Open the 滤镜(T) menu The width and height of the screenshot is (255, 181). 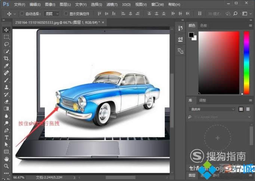(x=112, y=4)
